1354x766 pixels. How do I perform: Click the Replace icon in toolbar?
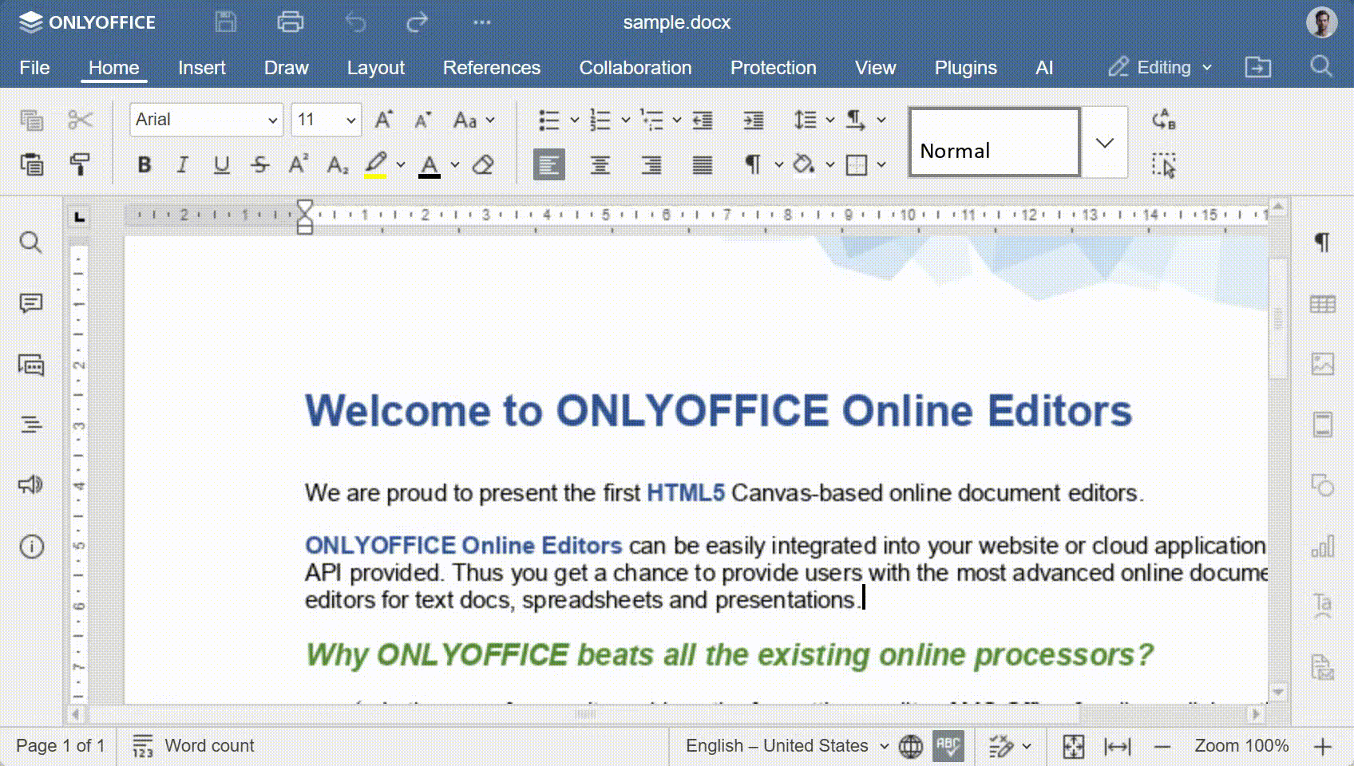click(x=1164, y=120)
